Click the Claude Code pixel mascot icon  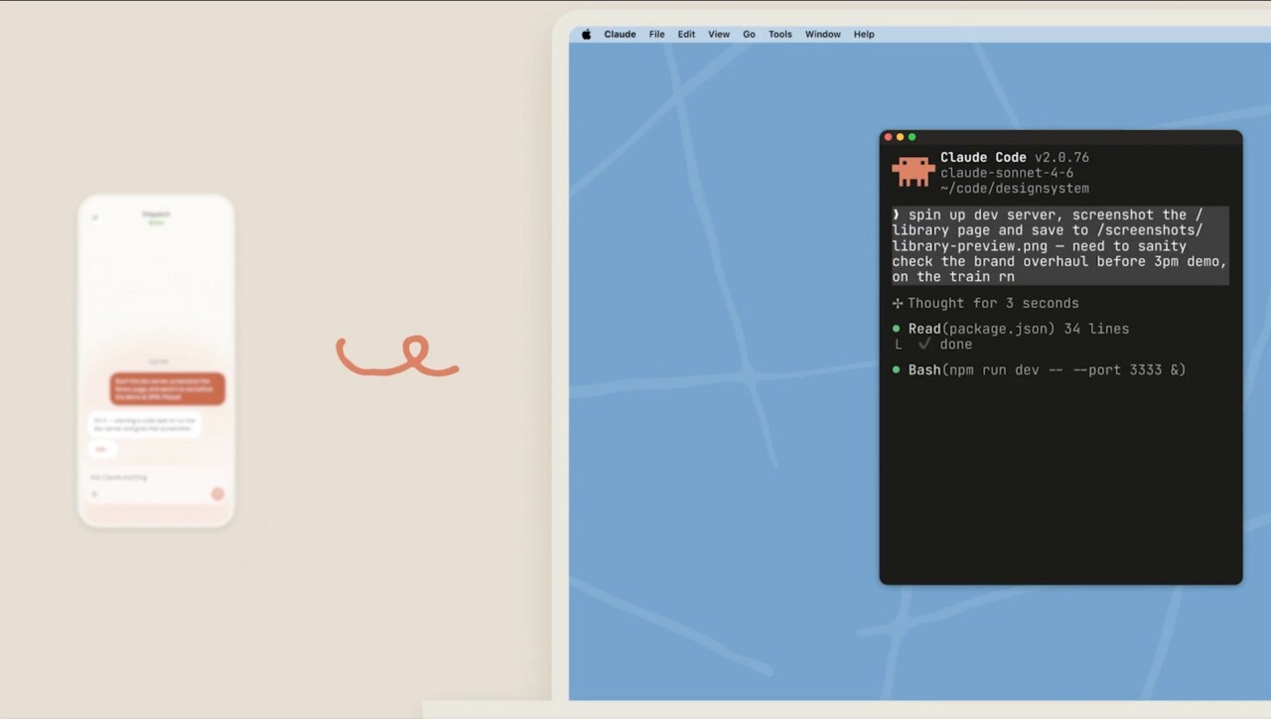pyautogui.click(x=914, y=171)
